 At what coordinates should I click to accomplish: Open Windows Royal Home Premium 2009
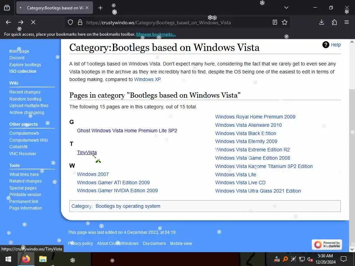tap(255, 117)
